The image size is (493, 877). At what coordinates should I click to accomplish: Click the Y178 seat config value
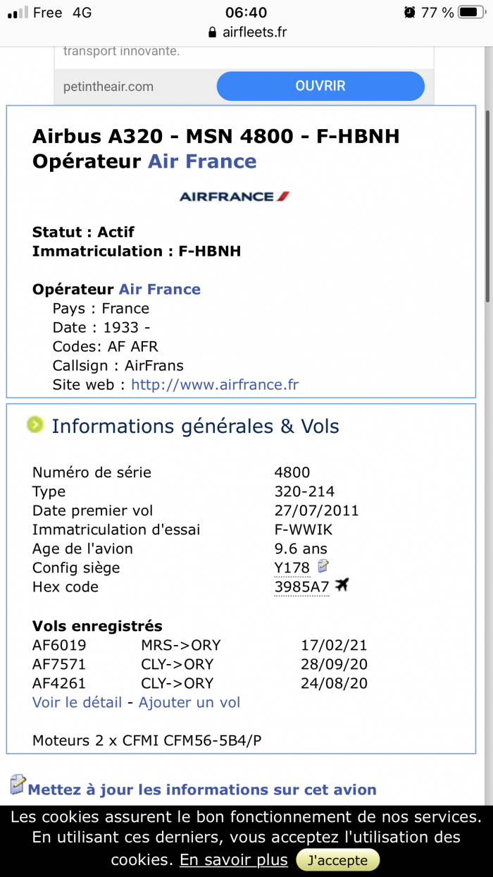coord(292,568)
